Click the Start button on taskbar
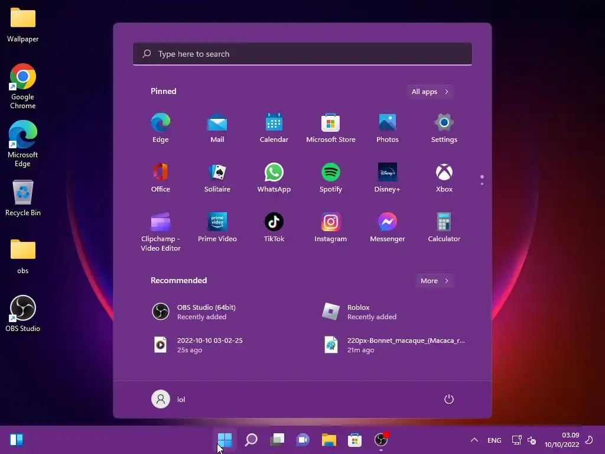The width and height of the screenshot is (605, 454). point(225,439)
